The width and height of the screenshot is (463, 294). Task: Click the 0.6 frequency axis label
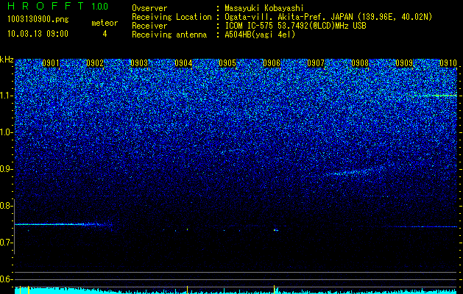(6, 279)
